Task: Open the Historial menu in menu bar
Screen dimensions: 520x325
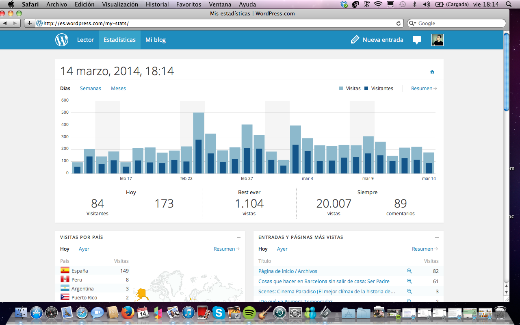Action: [x=157, y=4]
